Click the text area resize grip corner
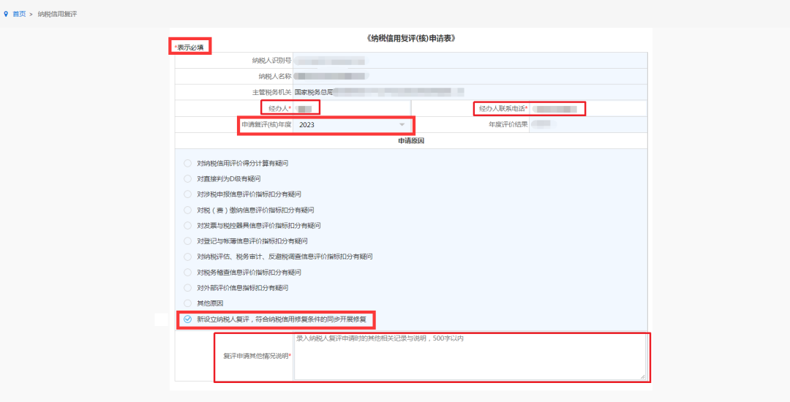The height and width of the screenshot is (402, 790). (642, 376)
